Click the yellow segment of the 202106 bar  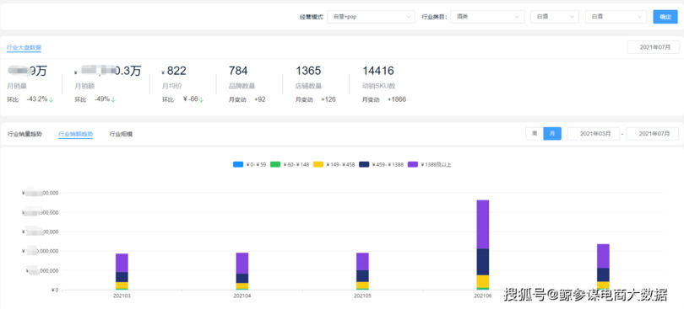pyautogui.click(x=482, y=281)
